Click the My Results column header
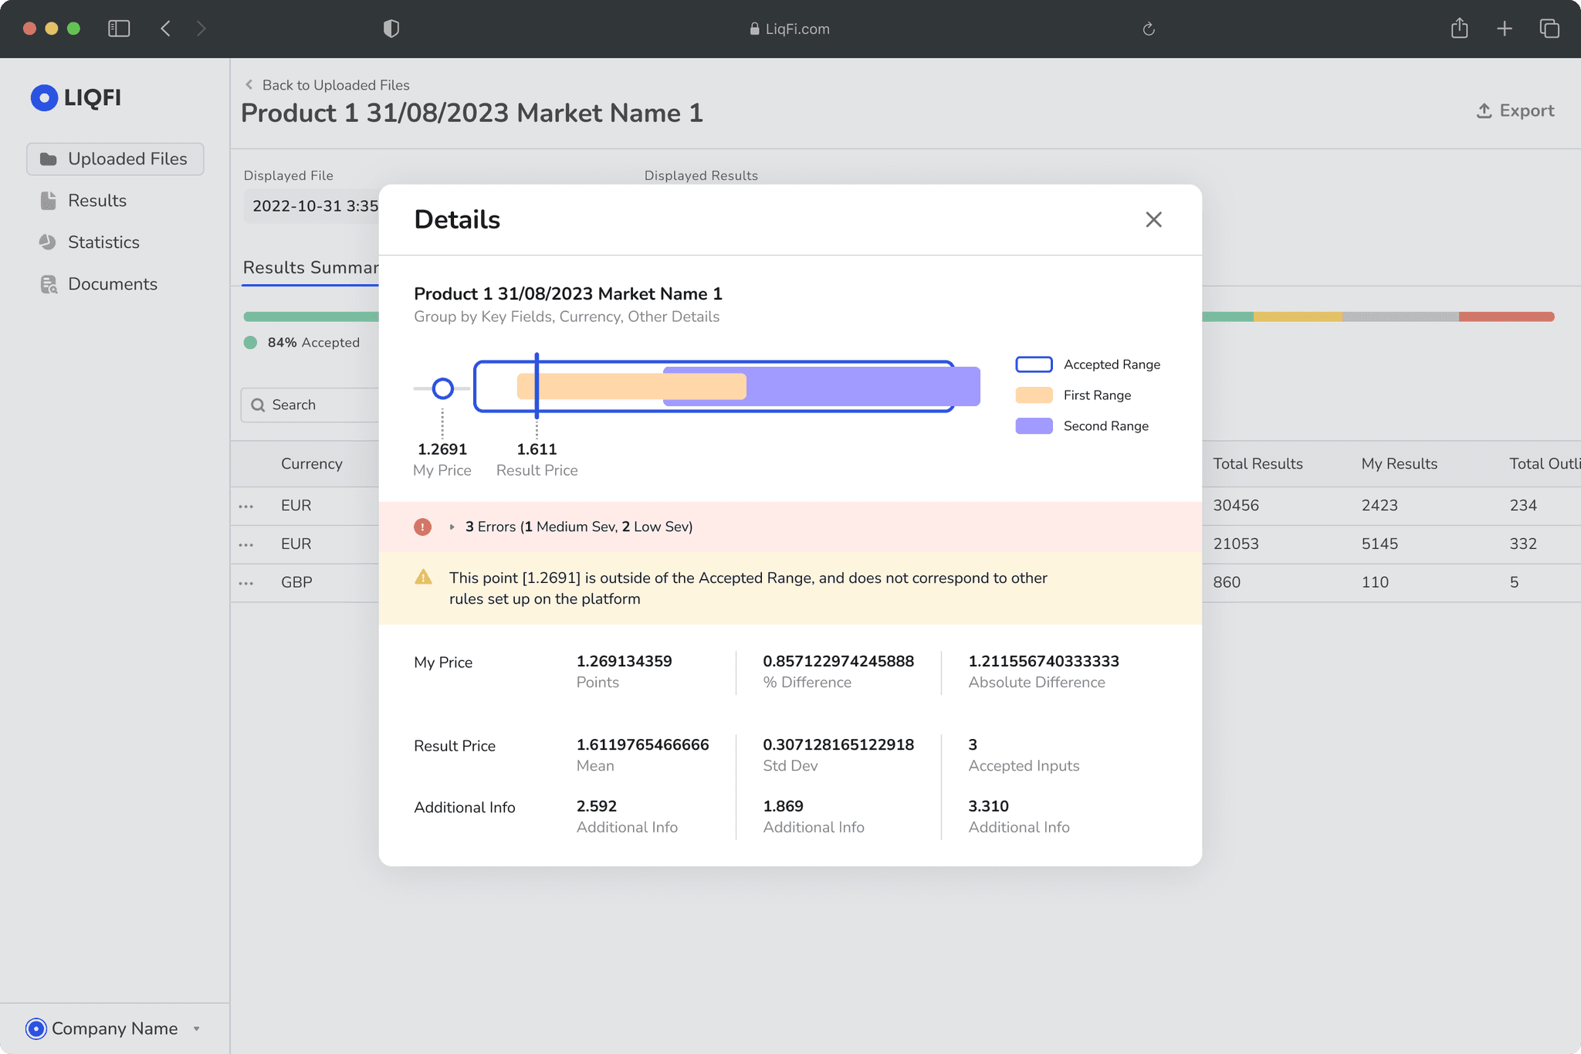This screenshot has width=1581, height=1054. 1399,463
